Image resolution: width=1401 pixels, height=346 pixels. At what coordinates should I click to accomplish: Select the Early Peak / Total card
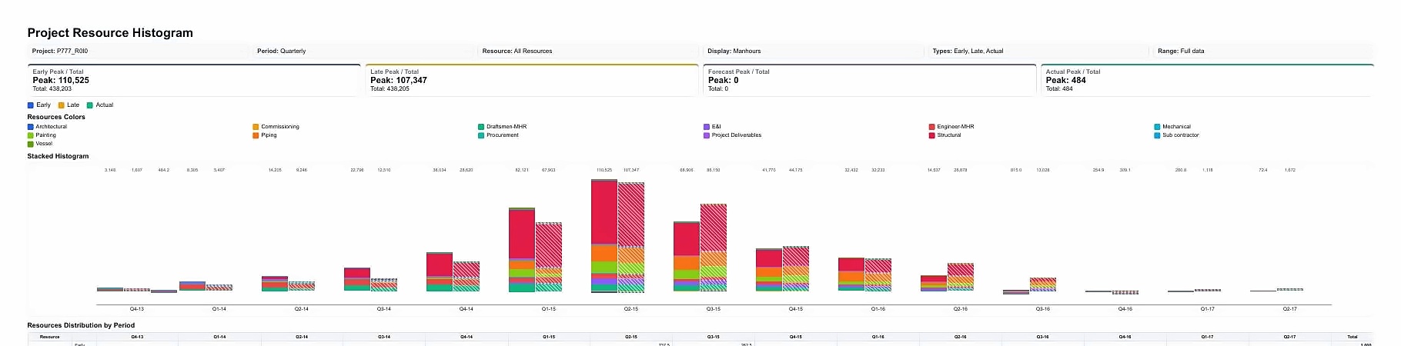tap(194, 80)
